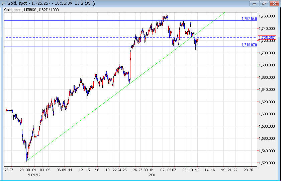Click the current price box 1,725.257

point(267,37)
